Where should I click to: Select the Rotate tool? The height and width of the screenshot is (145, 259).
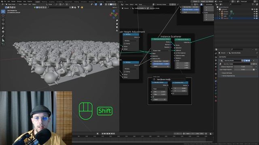3,24
